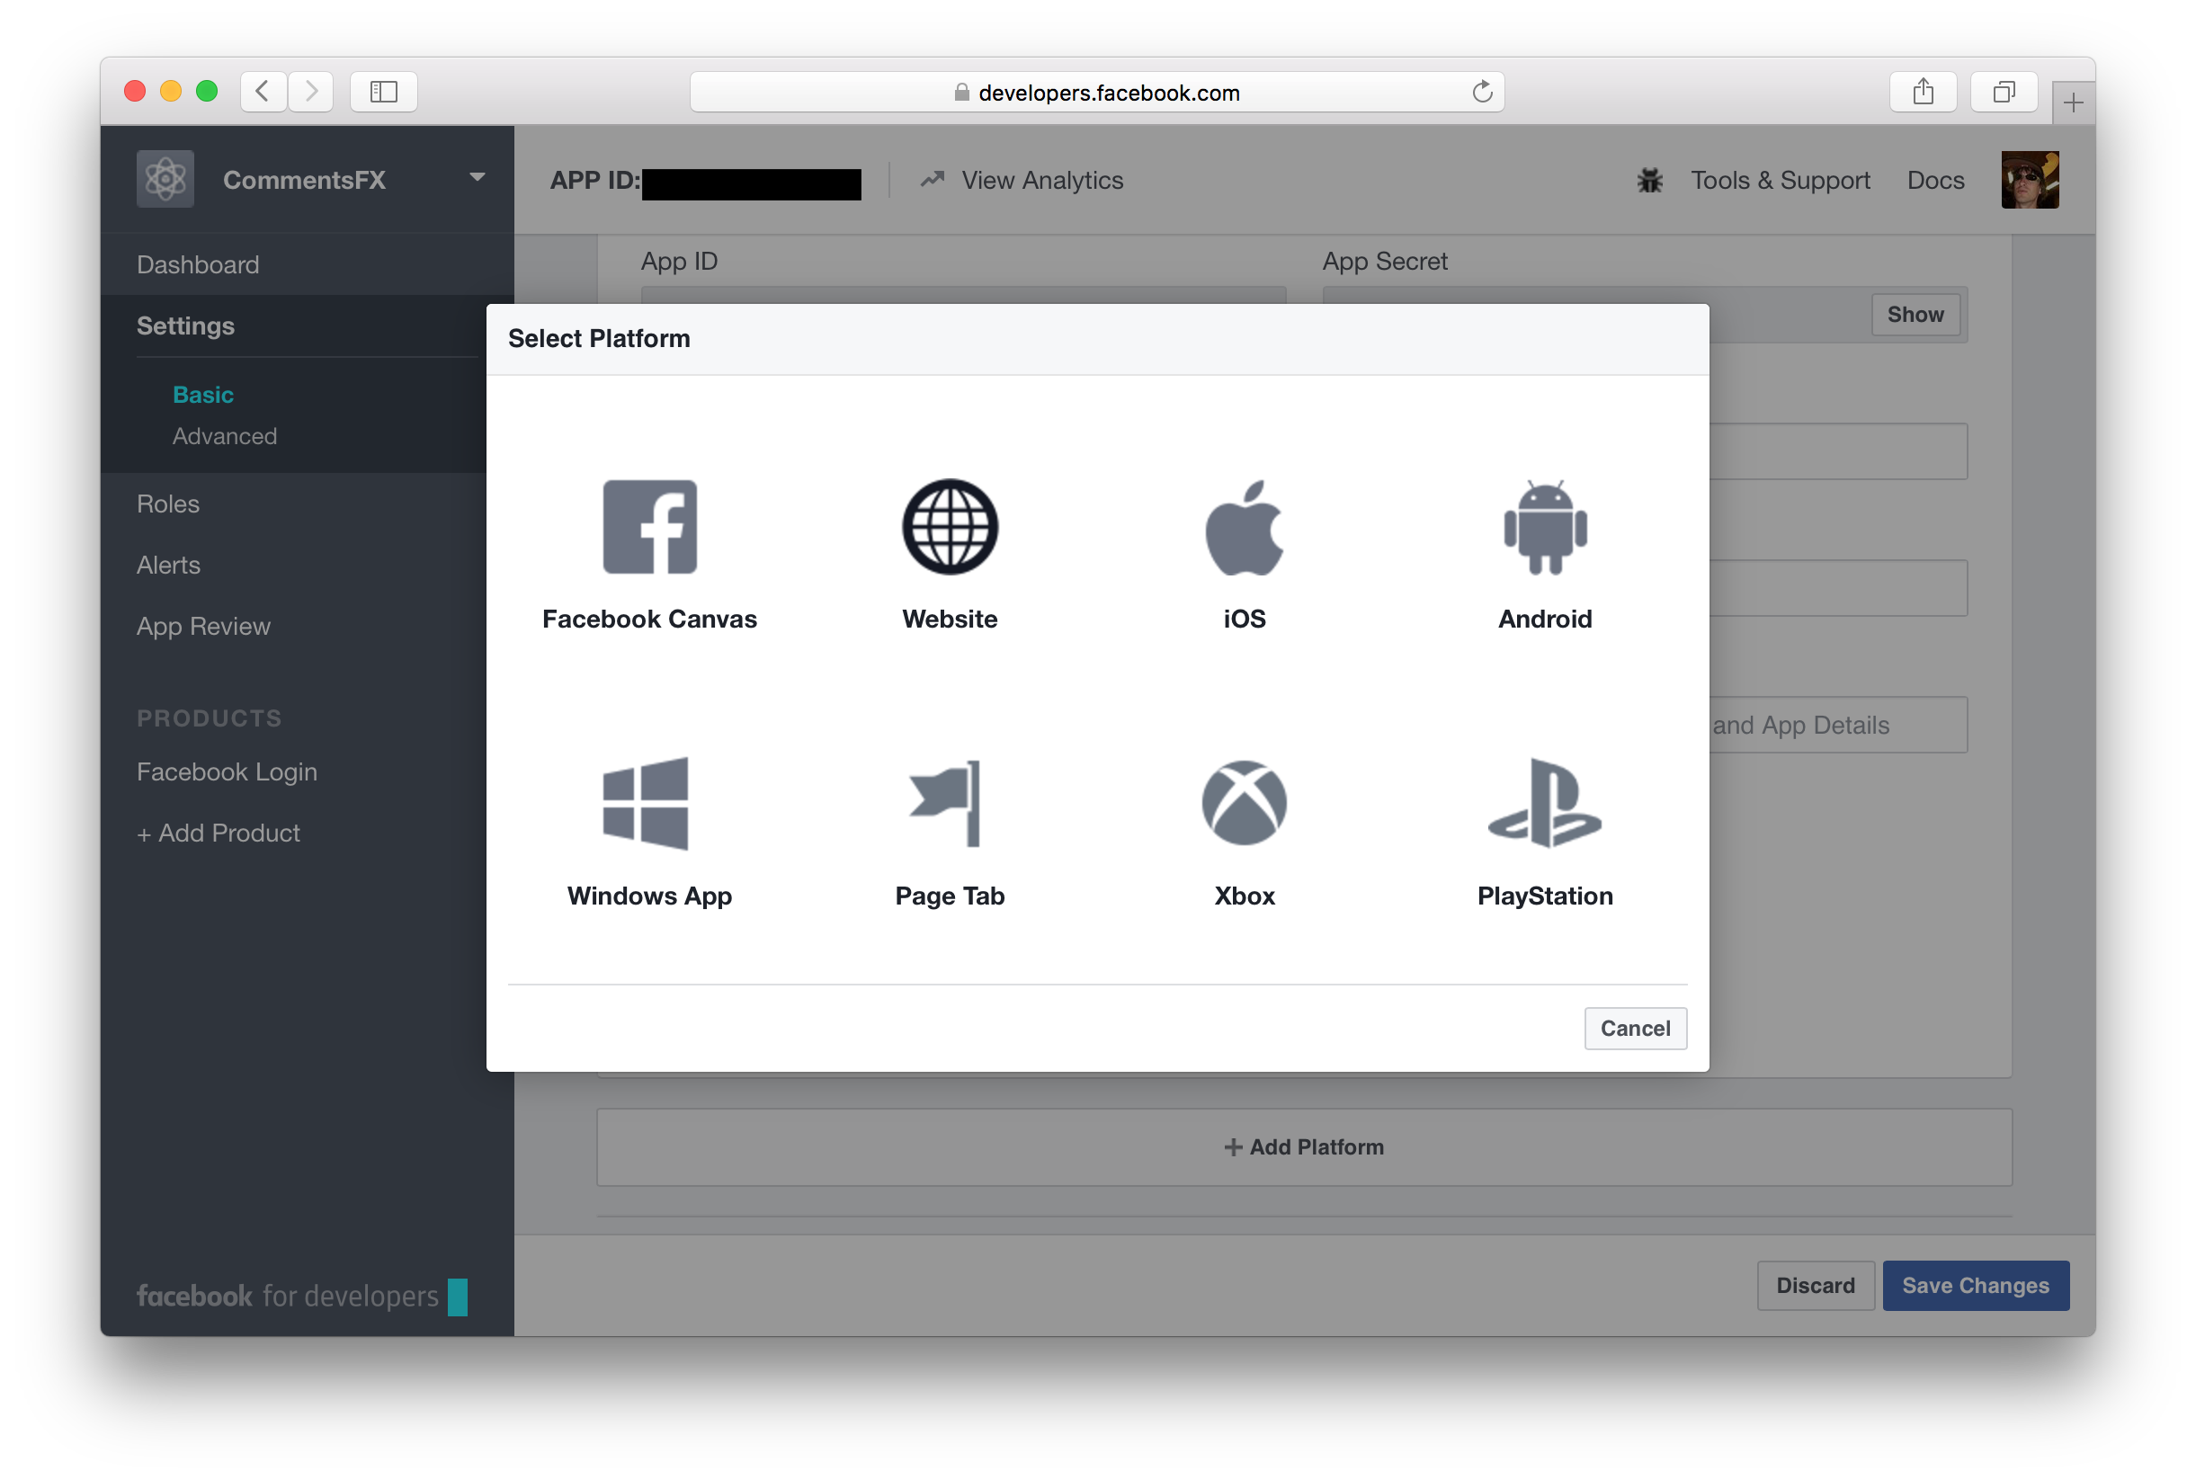
Task: Select the Page Tab flag icon
Action: tap(944, 802)
